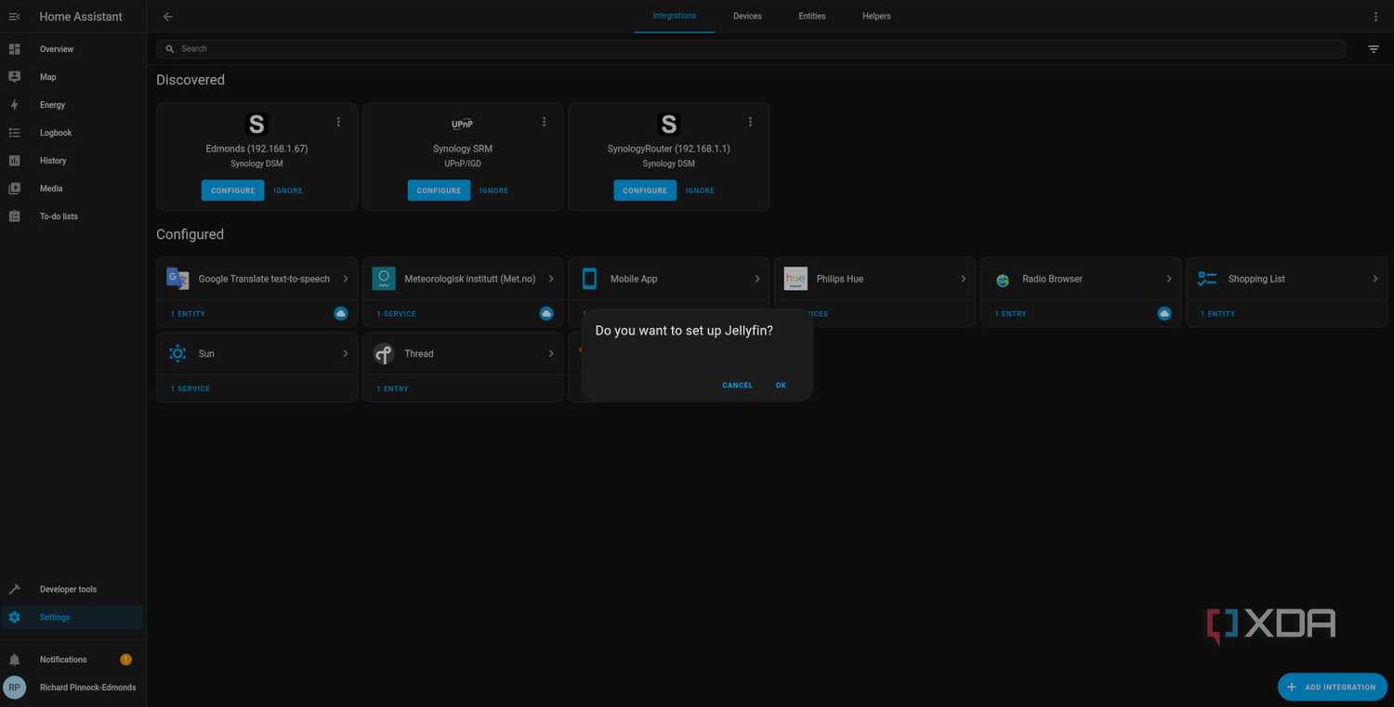
Task: Go back using the arrow icon
Action: (168, 17)
